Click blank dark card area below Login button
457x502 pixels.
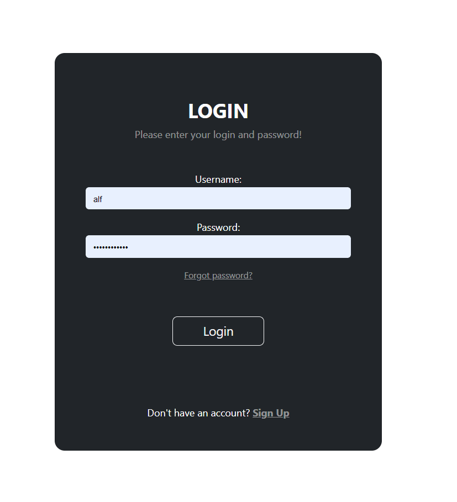[x=218, y=374]
